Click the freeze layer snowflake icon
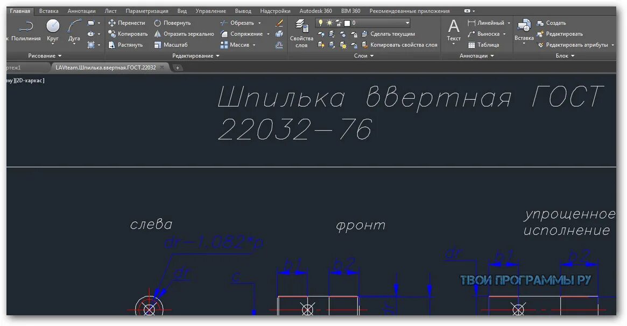 (343, 34)
